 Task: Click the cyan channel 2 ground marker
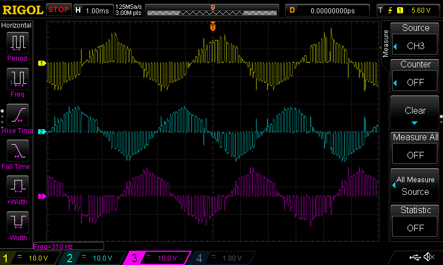point(42,131)
